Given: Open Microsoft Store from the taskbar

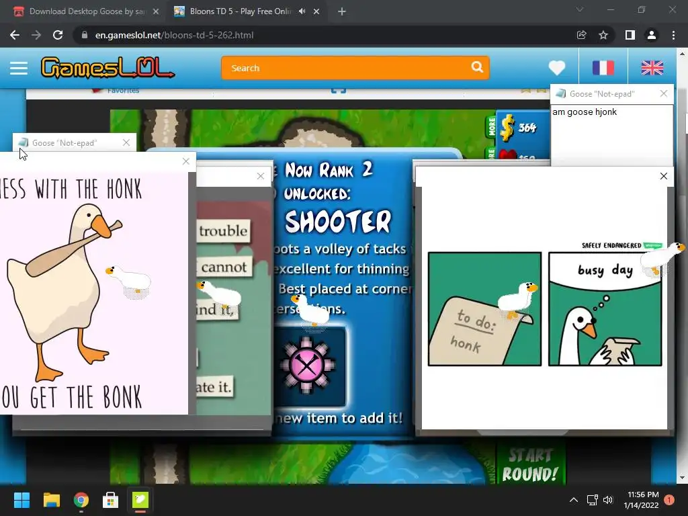Looking at the screenshot, I should tap(111, 500).
